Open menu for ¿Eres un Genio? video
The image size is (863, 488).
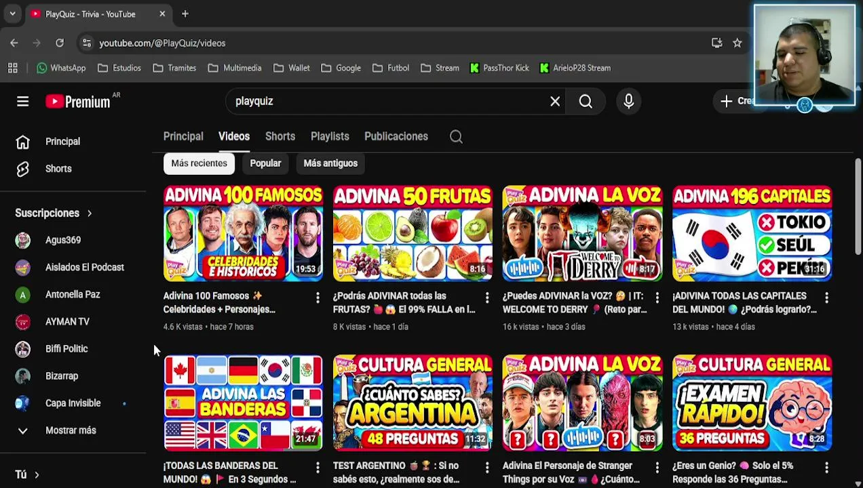coord(826,467)
